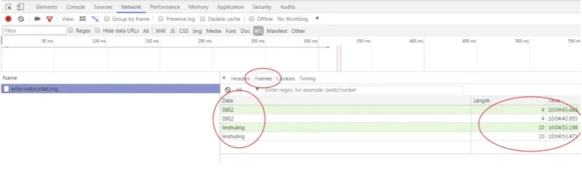Toggle the waterfall overview view icon
582x178 pixels.
(95, 19)
